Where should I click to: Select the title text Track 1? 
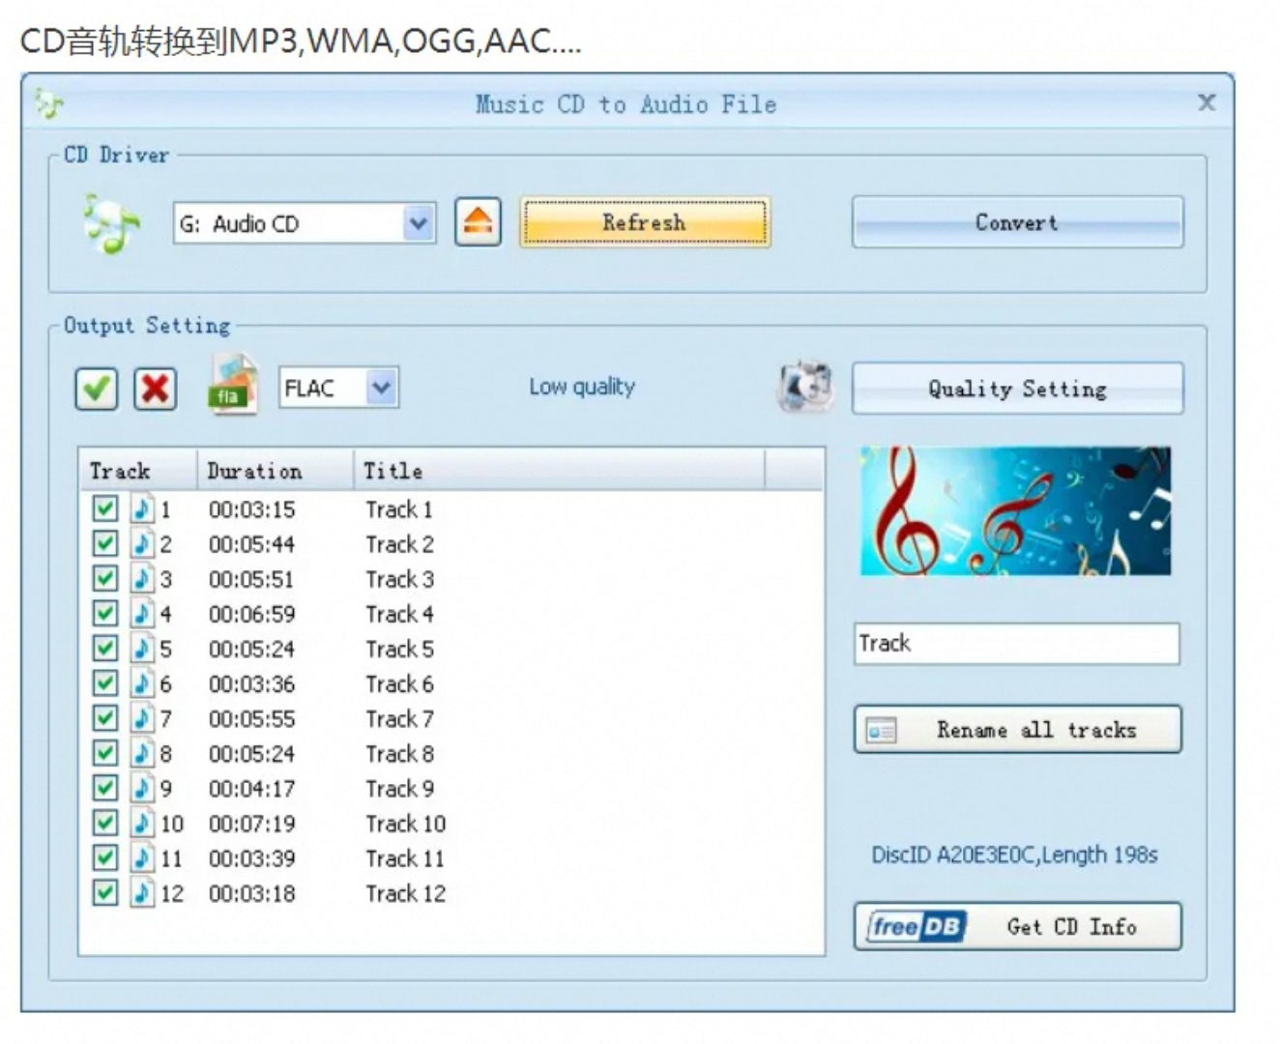[x=399, y=509]
